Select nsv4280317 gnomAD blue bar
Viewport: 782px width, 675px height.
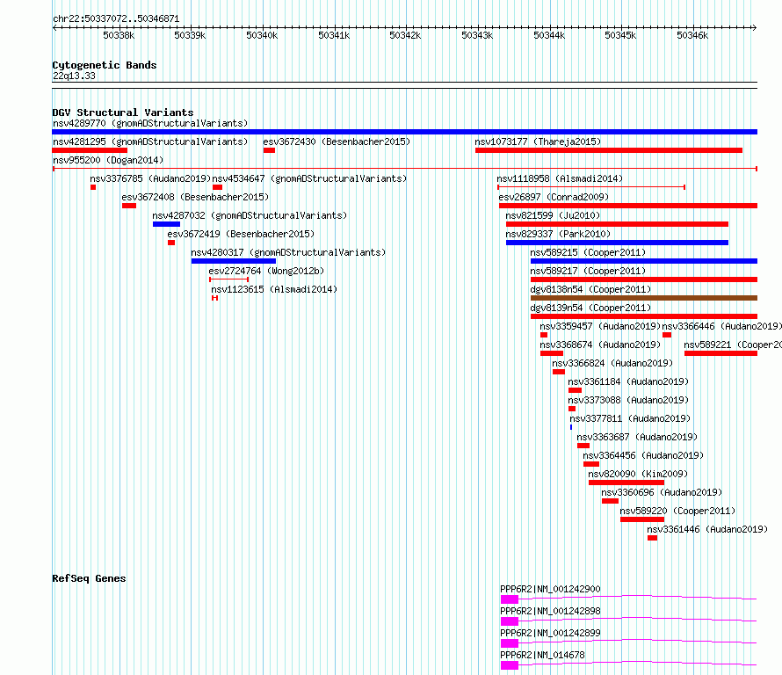(234, 261)
